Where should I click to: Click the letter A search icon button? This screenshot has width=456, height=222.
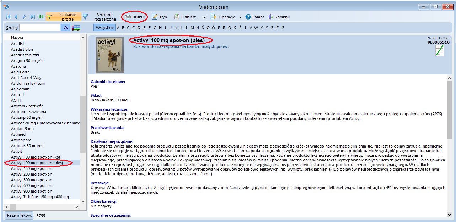point(66,28)
